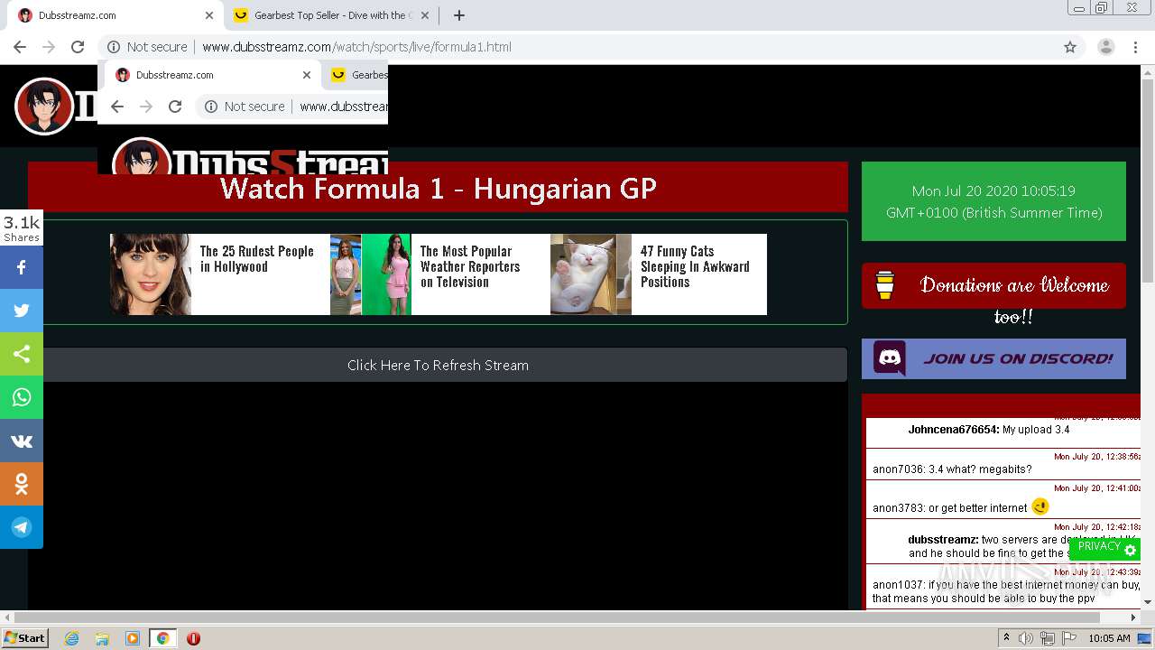Open the Chrome three-dot menu
Image resolution: width=1155 pixels, height=650 pixels.
click(x=1135, y=47)
